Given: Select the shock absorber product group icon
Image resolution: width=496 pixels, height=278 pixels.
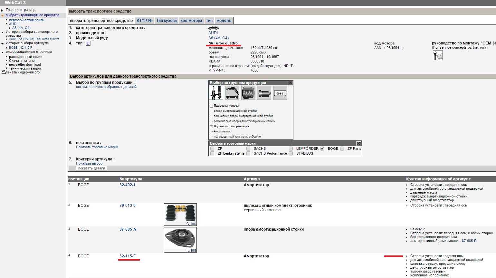Looking at the screenshot, I should tap(216, 93).
